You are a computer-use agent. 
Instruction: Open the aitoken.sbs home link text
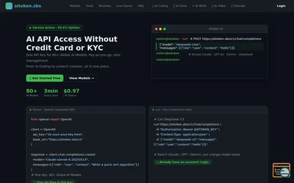pyautogui.click(x=28, y=6)
